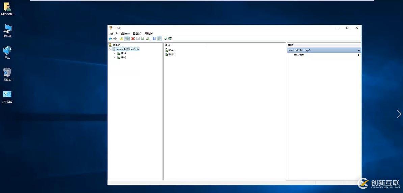Image resolution: width=403 pixels, height=193 pixels.
Task: Toggle the show/hide action pane icon
Action: click(159, 39)
